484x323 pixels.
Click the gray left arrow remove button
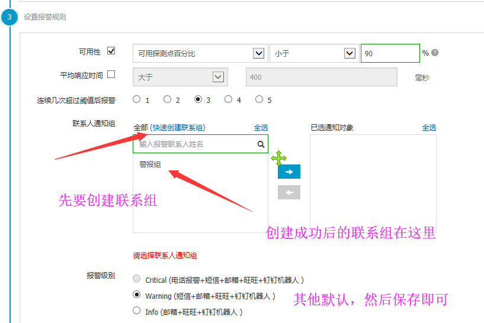pos(289,192)
